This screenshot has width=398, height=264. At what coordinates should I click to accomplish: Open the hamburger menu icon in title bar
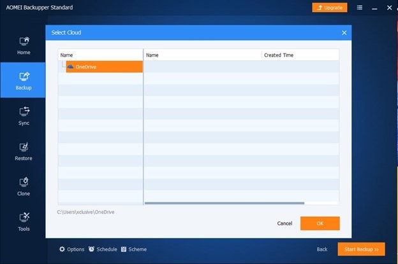(360, 8)
